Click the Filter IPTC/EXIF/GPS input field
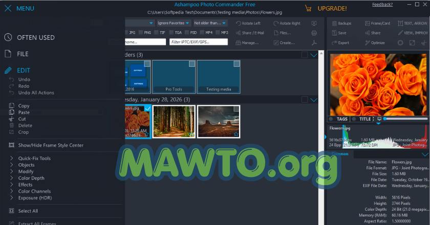The width and height of the screenshot is (430, 225). 199,42
